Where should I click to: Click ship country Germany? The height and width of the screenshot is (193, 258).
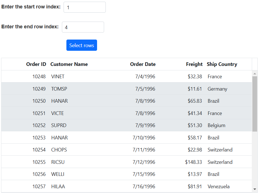tap(217, 89)
